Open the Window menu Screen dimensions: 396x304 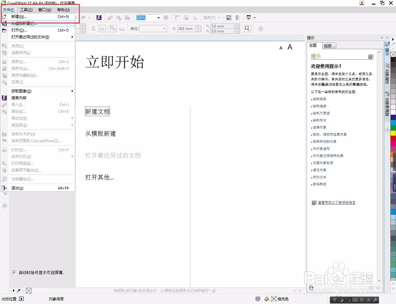click(45, 9)
